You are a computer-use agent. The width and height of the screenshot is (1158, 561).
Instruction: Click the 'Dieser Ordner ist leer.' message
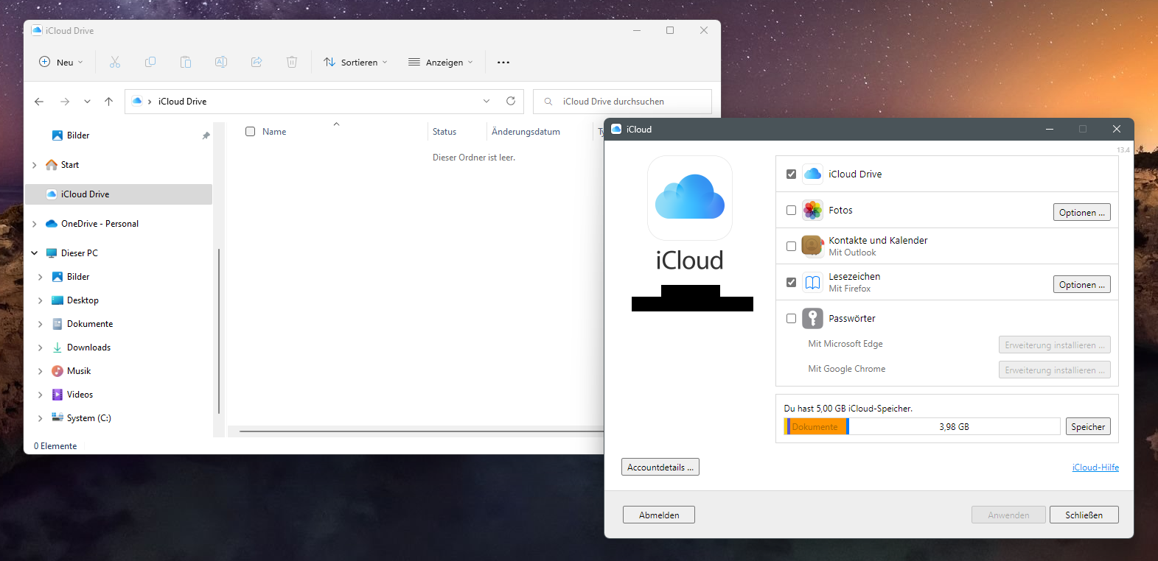[474, 158]
